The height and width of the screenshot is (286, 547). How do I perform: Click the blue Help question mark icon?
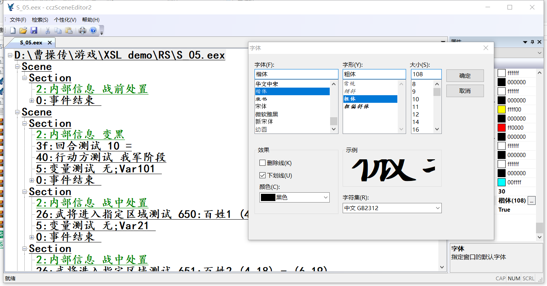(x=93, y=31)
